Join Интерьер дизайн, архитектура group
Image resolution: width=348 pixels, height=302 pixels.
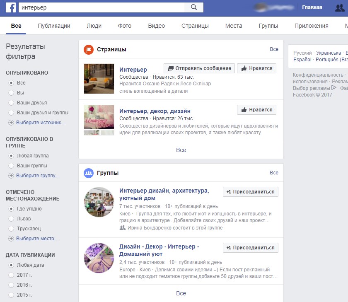(x=251, y=192)
